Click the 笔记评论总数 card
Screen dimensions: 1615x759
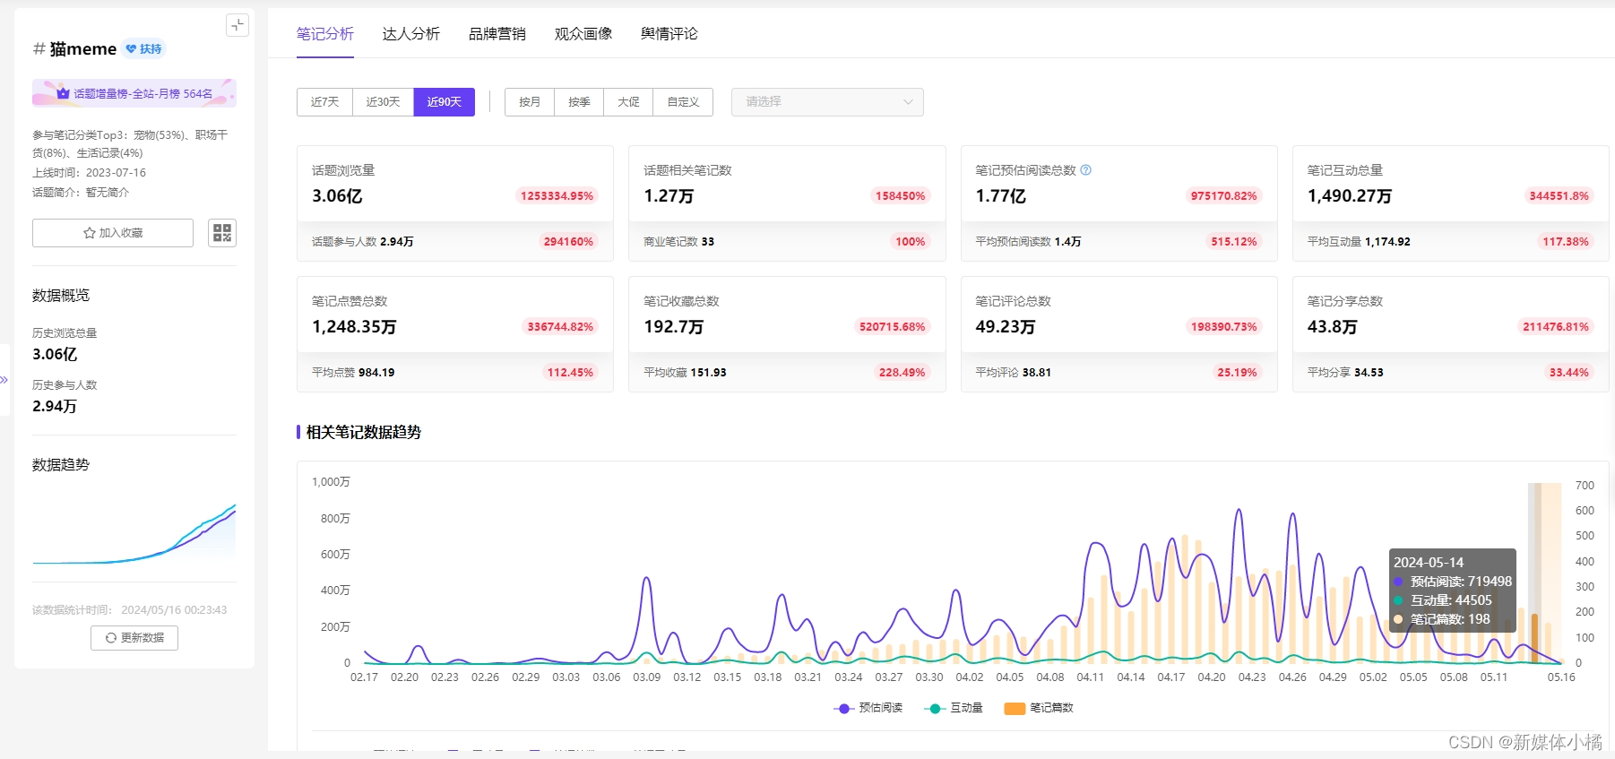point(1119,334)
